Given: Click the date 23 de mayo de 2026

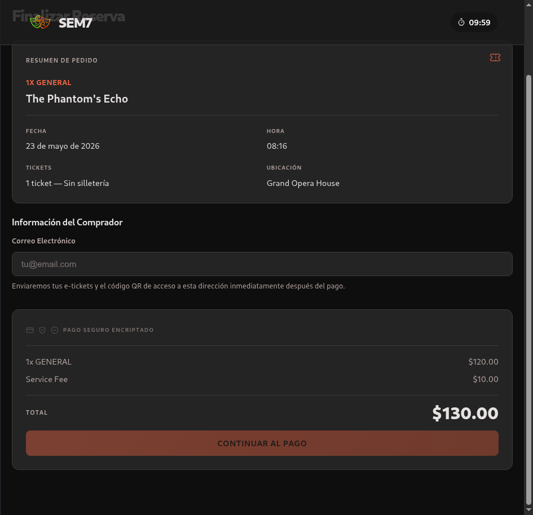Looking at the screenshot, I should [x=63, y=146].
